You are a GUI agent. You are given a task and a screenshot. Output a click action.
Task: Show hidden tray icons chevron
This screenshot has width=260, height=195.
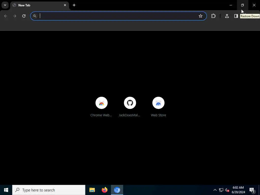pyautogui.click(x=215, y=190)
